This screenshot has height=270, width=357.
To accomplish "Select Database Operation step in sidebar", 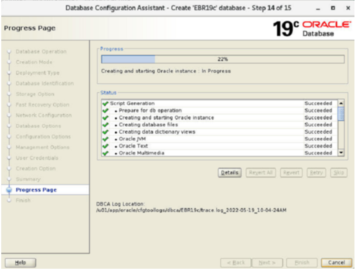I will [x=41, y=52].
